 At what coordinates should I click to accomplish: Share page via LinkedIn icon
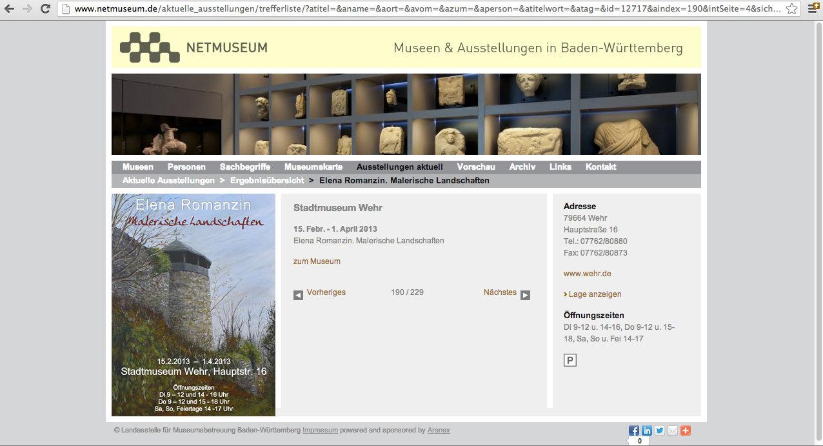(647, 431)
